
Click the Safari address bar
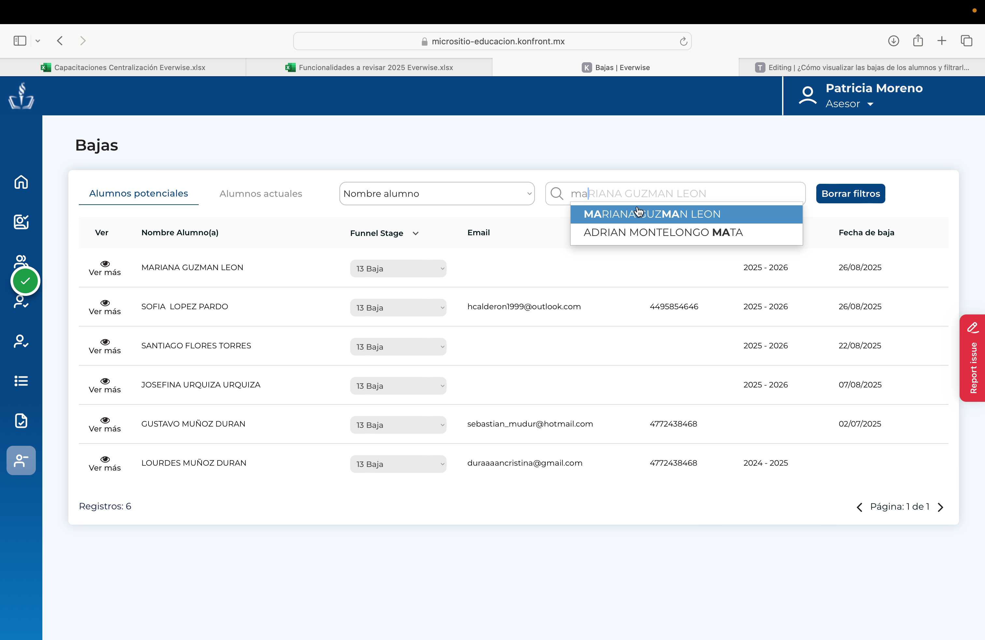click(492, 41)
